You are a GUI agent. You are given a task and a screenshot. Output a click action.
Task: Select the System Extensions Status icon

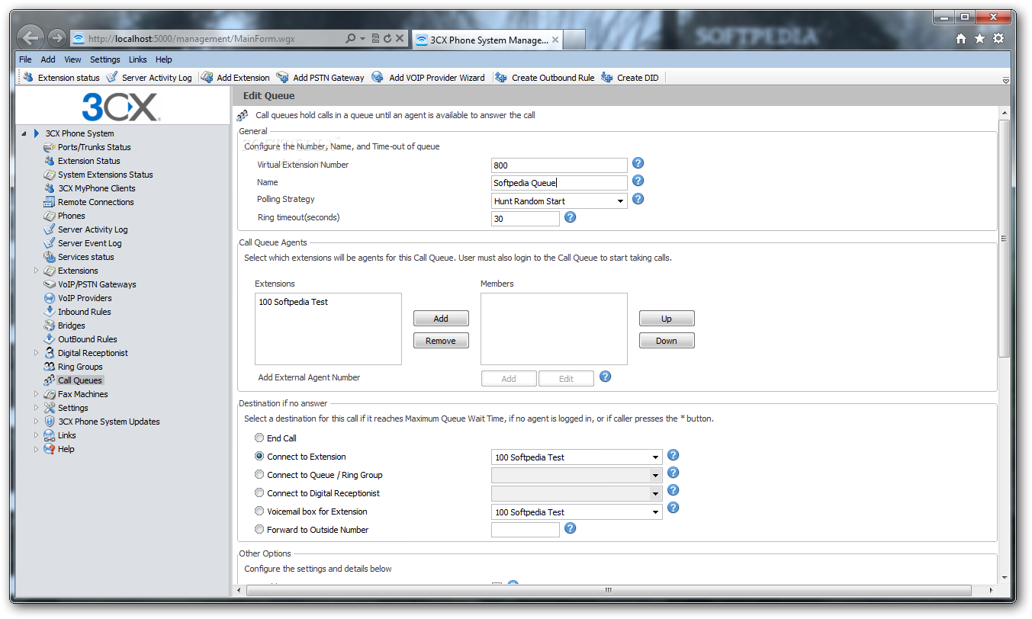pyautogui.click(x=50, y=175)
